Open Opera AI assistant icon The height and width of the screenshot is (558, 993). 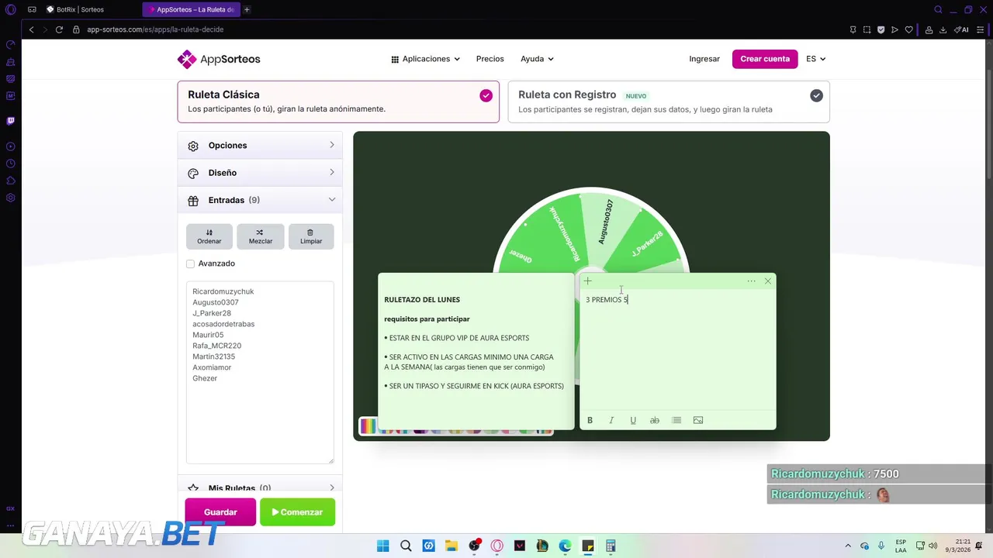click(963, 29)
